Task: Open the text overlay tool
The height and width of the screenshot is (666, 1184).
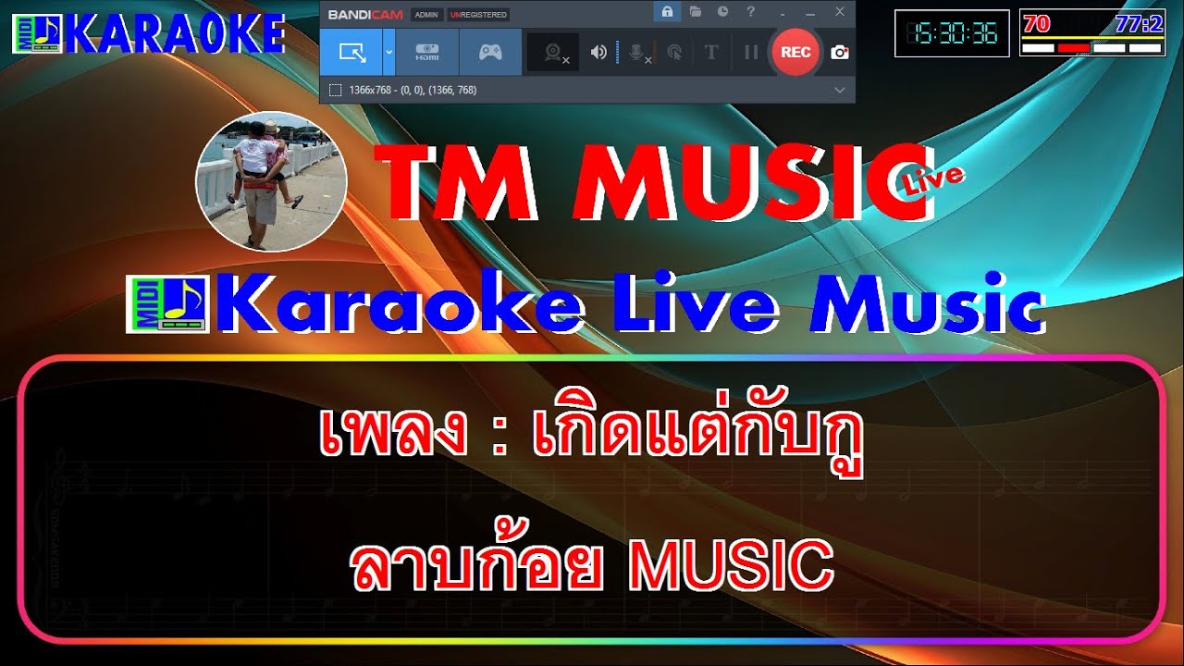Action: click(x=710, y=53)
